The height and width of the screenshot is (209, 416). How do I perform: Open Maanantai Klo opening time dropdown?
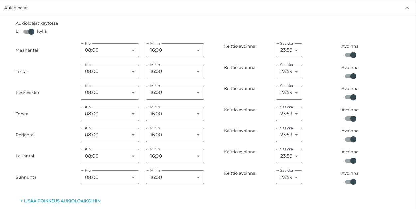110,50
